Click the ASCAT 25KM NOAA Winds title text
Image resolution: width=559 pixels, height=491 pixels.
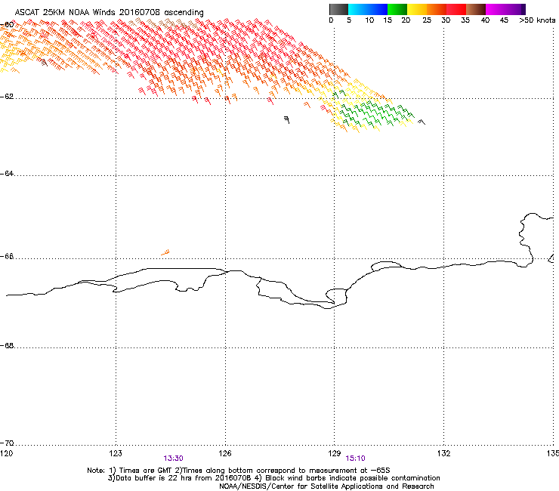click(x=109, y=13)
